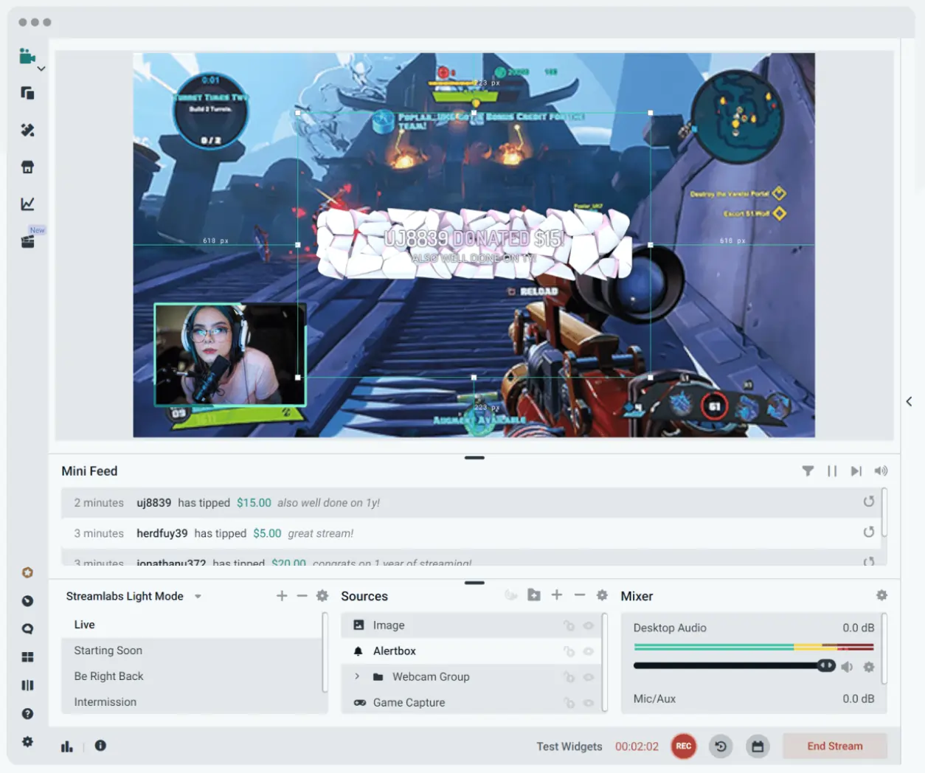Click the End Stream button
The height and width of the screenshot is (773, 925).
[834, 746]
